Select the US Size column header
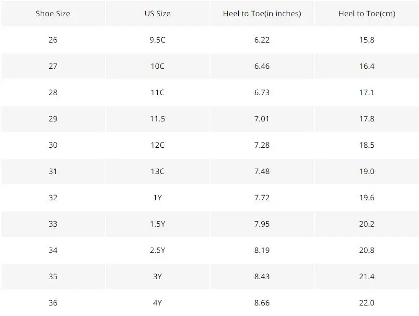The height and width of the screenshot is (316, 419). (158, 13)
